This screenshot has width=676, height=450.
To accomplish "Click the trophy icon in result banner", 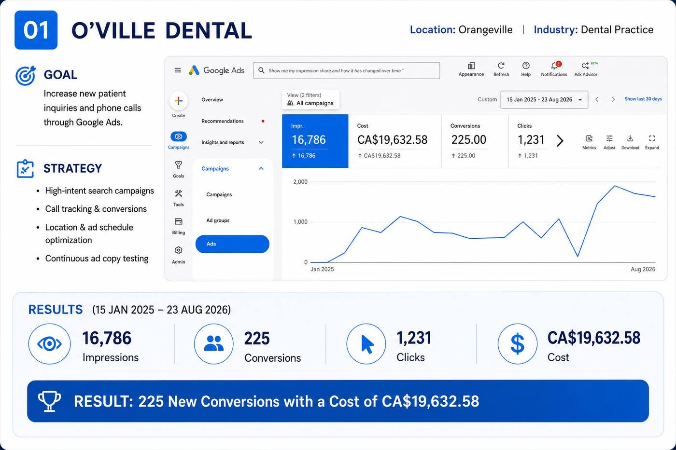I will coord(49,401).
